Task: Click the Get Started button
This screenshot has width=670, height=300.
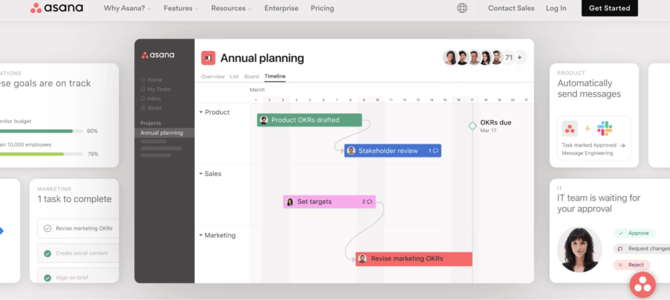Action: [x=609, y=8]
